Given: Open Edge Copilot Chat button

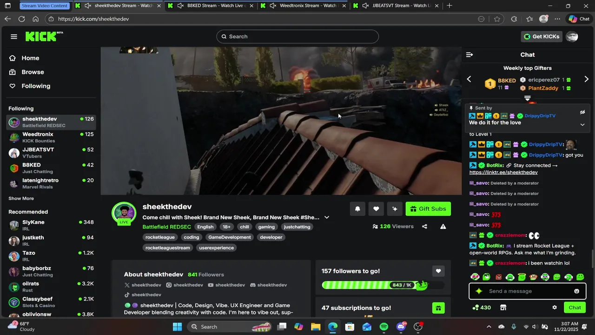Looking at the screenshot, I should tap(579, 19).
